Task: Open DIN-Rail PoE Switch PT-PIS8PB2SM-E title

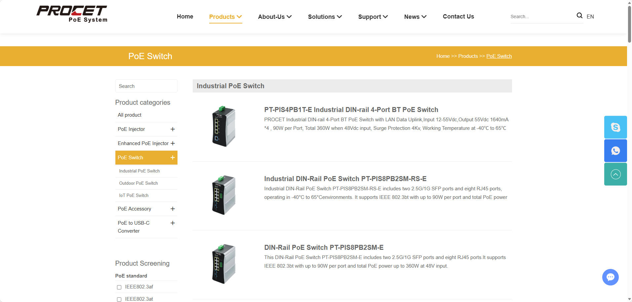Action: 324,247
